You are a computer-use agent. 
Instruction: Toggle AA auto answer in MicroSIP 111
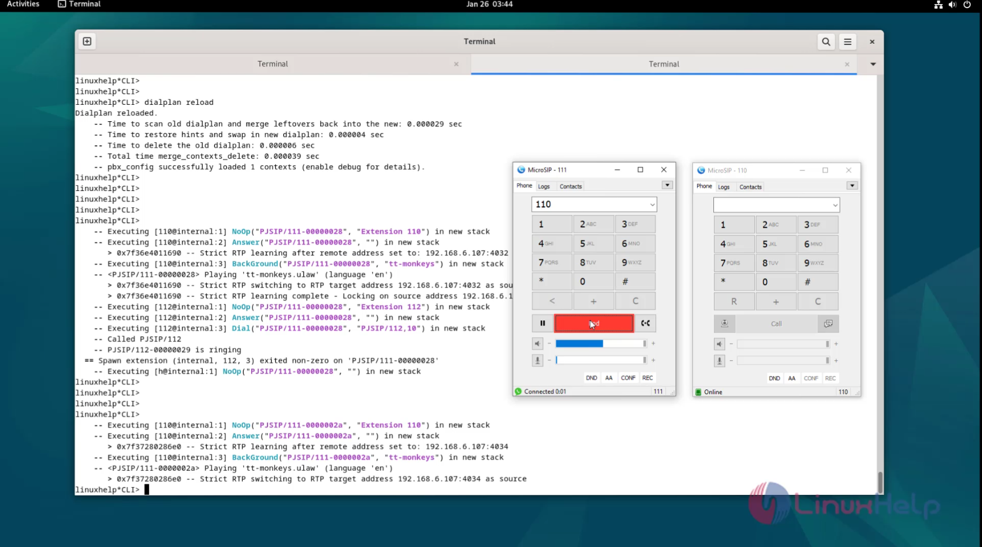pos(609,378)
